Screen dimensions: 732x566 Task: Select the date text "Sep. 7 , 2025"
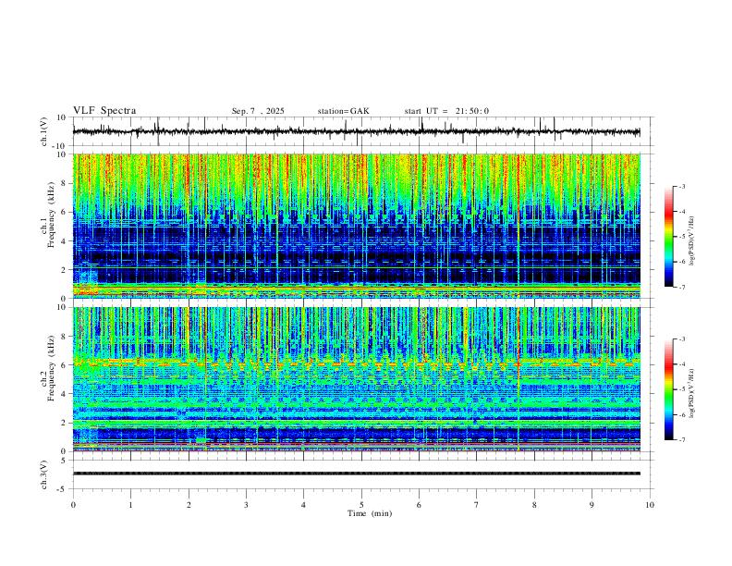[x=258, y=111]
